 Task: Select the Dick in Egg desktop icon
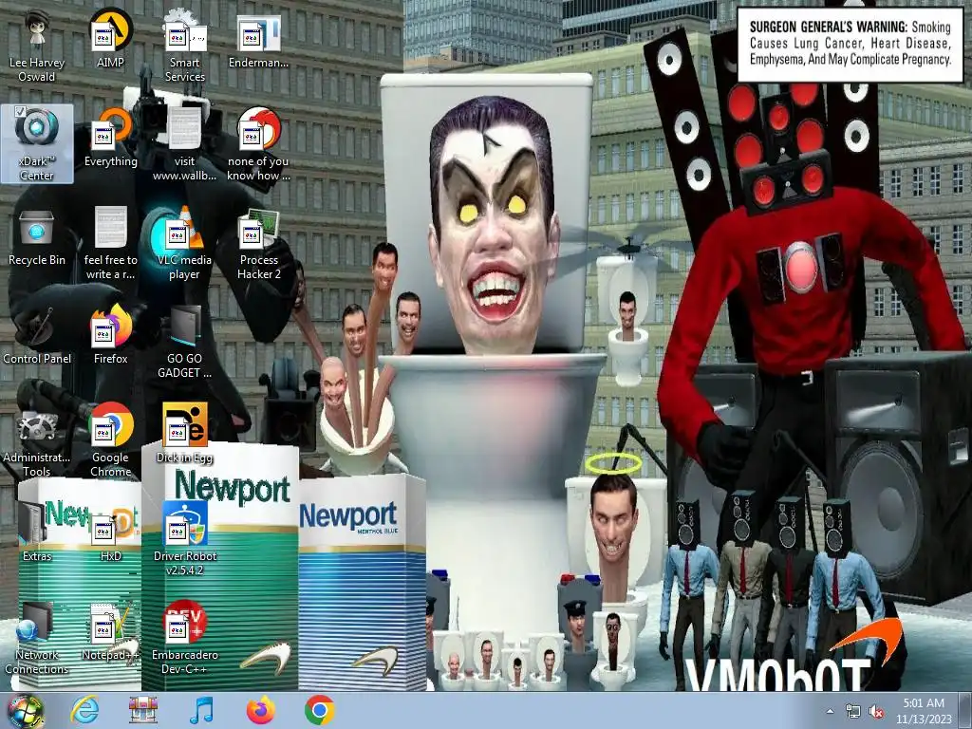click(x=184, y=433)
